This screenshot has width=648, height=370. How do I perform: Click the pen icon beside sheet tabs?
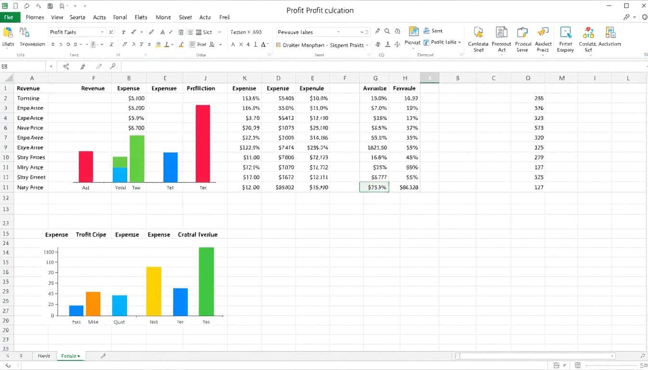(x=103, y=356)
